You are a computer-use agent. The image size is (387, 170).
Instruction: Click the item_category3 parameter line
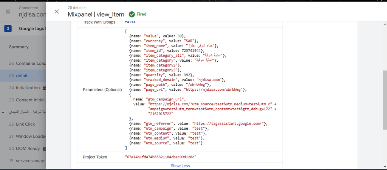click(x=155, y=70)
